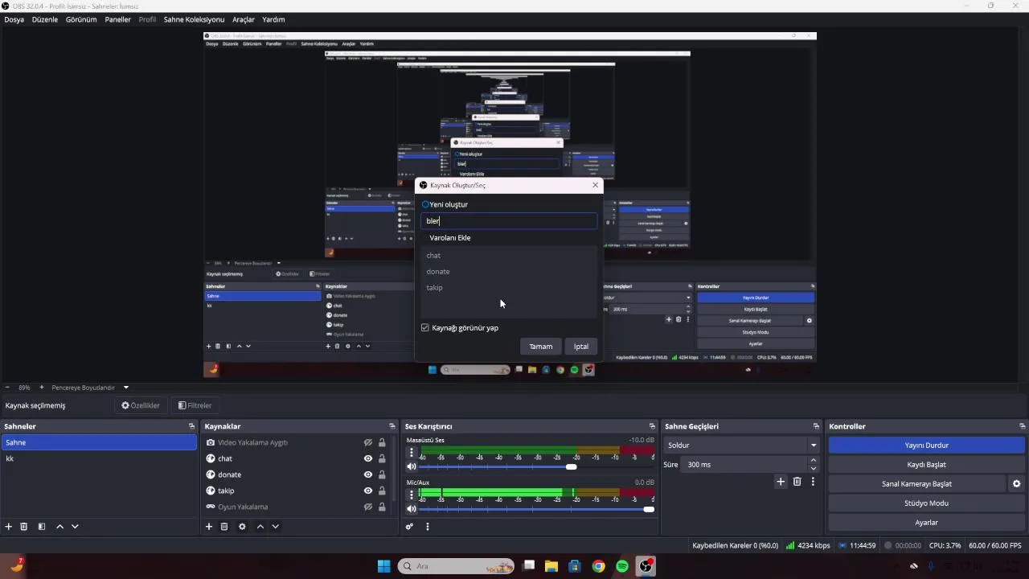
Task: Choose 'donate' from the existing sources list in dialog
Action: pos(438,272)
